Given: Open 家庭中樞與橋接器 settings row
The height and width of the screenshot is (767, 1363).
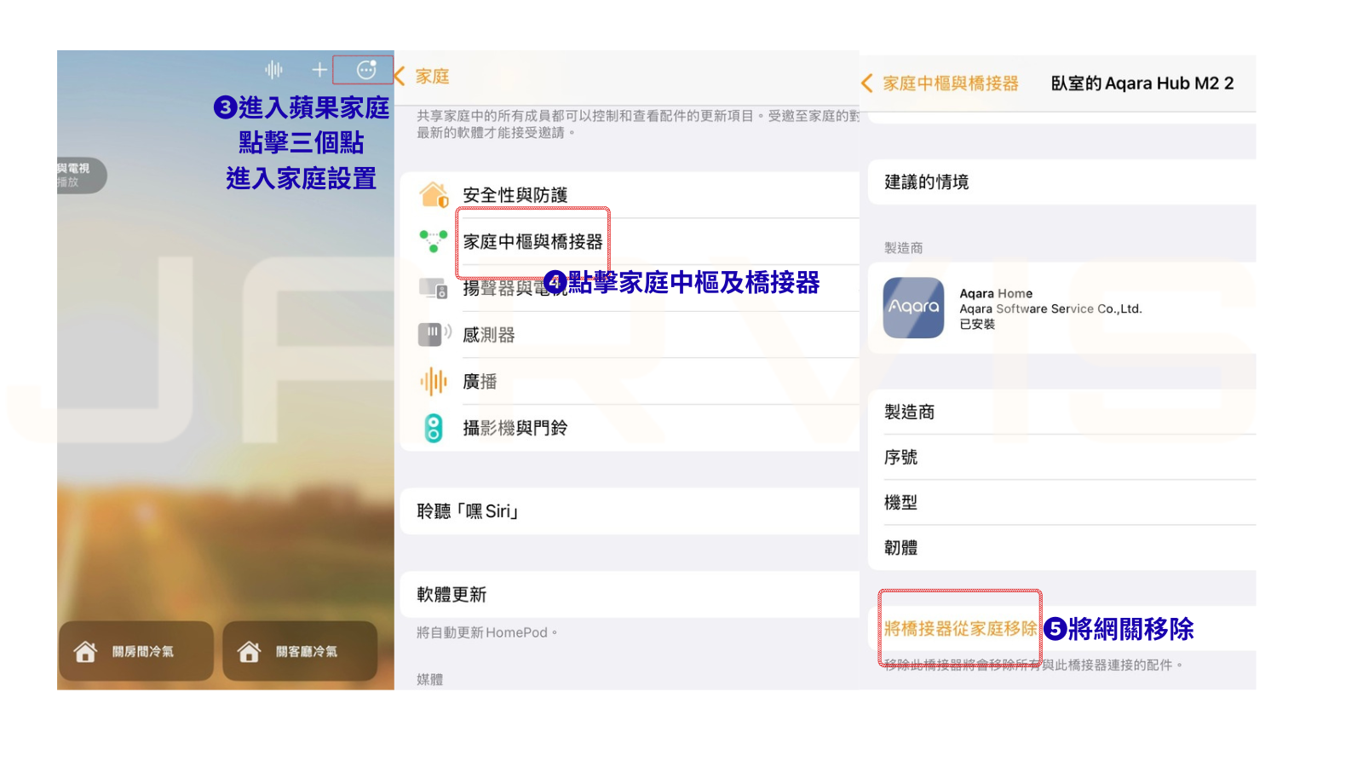Looking at the screenshot, I should pyautogui.click(x=533, y=242).
